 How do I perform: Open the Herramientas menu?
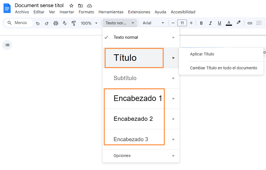tap(111, 12)
